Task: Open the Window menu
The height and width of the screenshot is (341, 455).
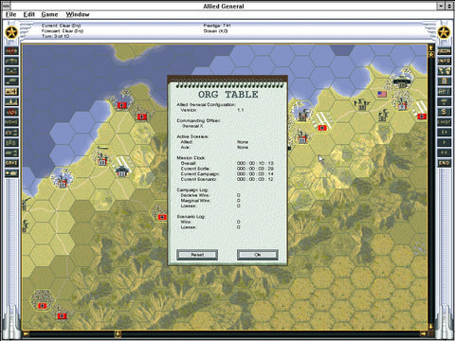Action: point(78,14)
